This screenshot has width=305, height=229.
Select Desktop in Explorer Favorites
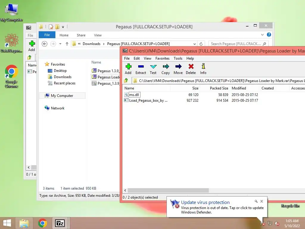pyautogui.click(x=60, y=71)
